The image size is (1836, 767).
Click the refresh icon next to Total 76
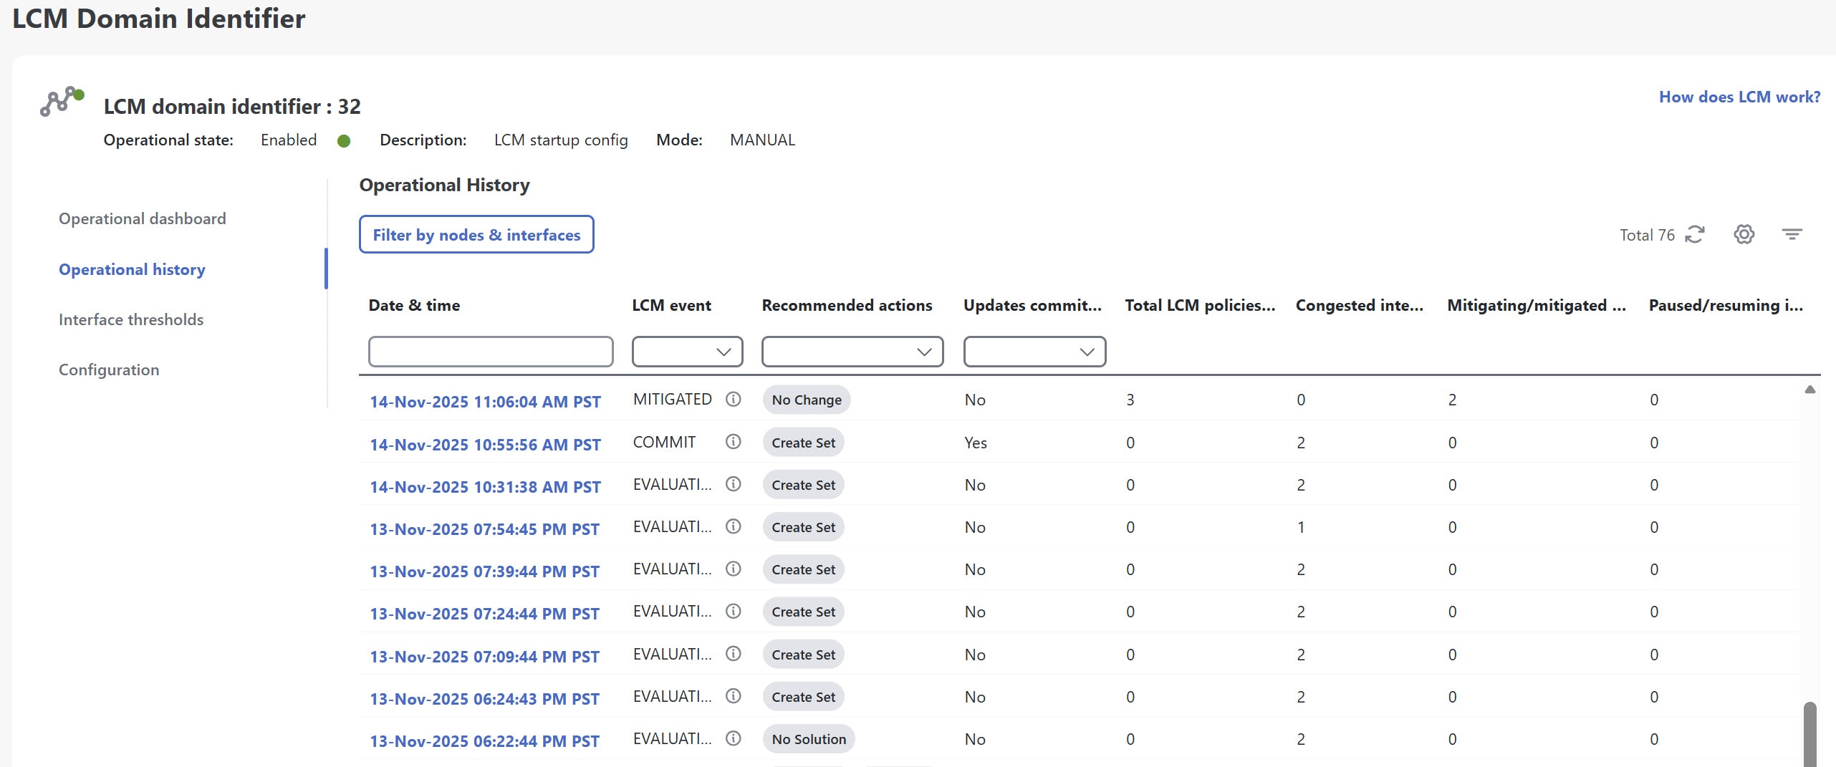pyautogui.click(x=1694, y=235)
